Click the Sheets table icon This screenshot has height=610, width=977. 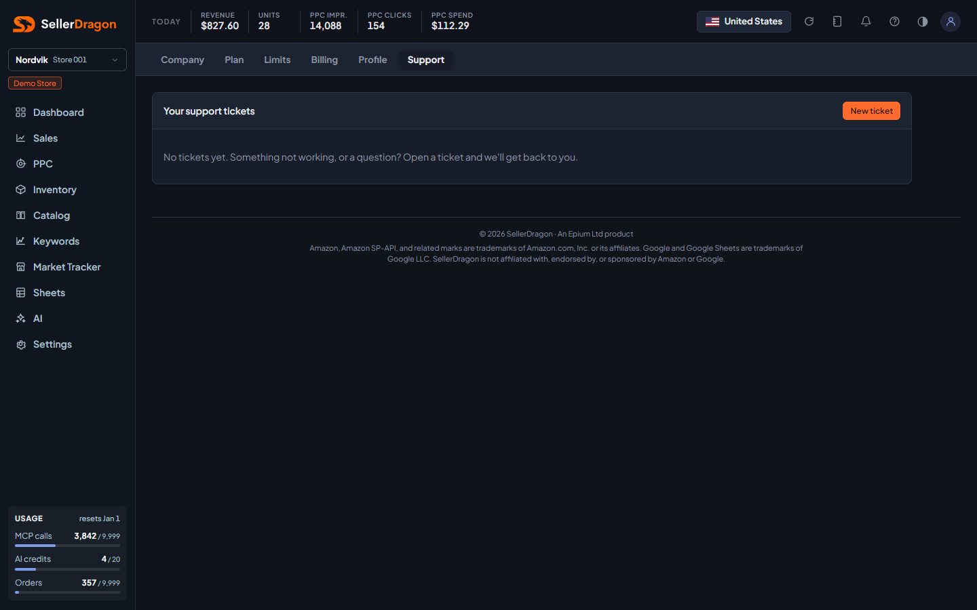(21, 293)
